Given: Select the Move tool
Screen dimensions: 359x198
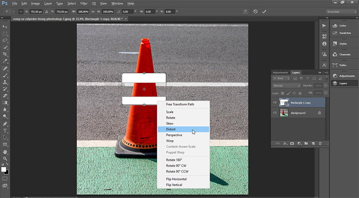Looking at the screenshot, I should tap(5, 27).
